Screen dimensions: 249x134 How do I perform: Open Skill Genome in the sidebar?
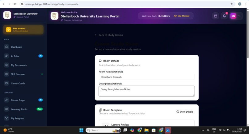(x=23, y=74)
